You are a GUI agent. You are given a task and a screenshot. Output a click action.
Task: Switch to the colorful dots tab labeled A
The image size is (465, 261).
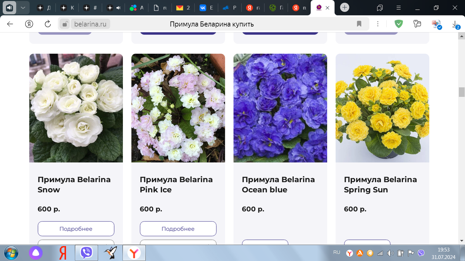(137, 8)
